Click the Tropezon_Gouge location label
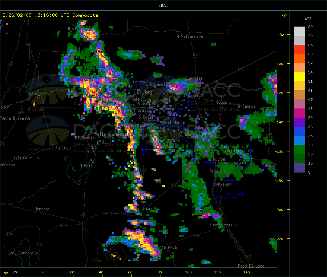This screenshot has height=277, width=327. [150, 110]
